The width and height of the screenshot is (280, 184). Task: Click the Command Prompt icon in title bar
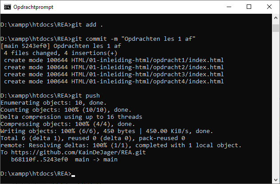pyautogui.click(x=8, y=7)
